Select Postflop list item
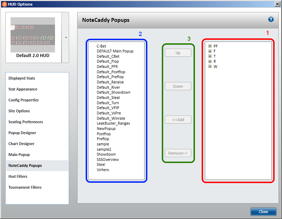282x219 pixels. 104,134
